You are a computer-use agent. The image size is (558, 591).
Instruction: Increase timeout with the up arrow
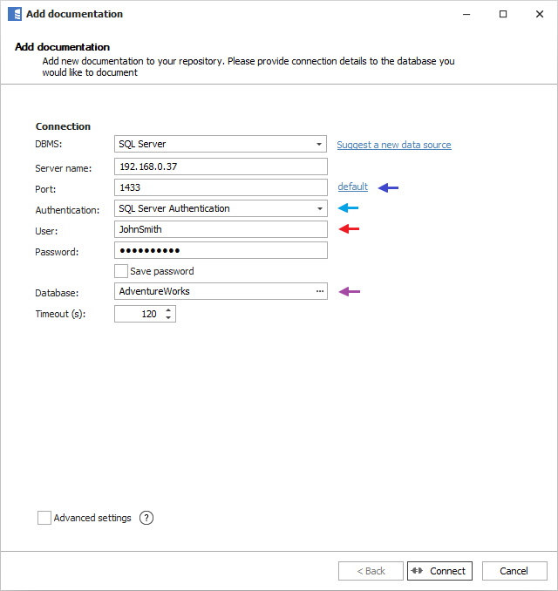tap(168, 309)
